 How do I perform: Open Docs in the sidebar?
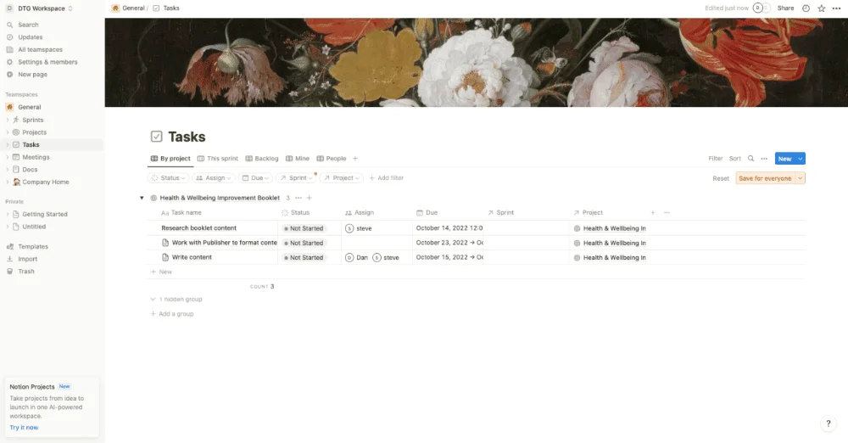[30, 170]
